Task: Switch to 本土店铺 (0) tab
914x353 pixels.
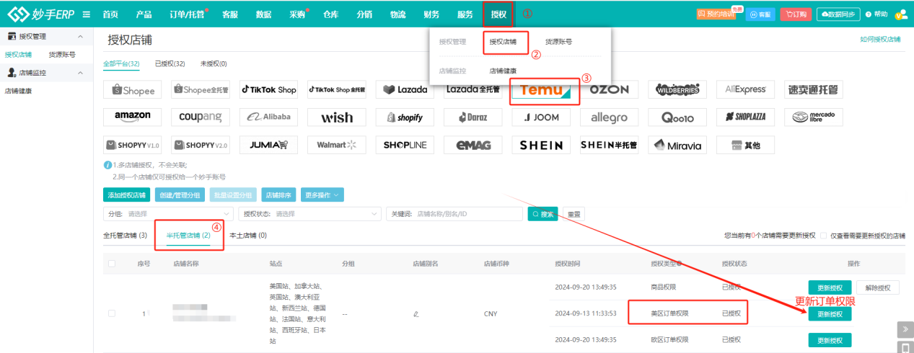Action: (247, 236)
